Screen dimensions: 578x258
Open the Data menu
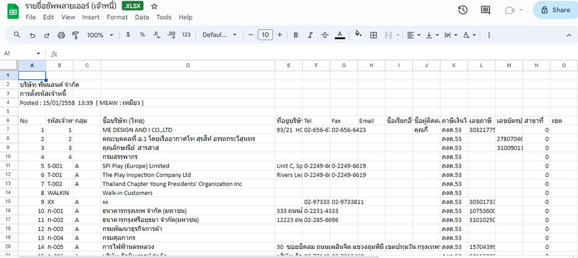click(x=142, y=17)
